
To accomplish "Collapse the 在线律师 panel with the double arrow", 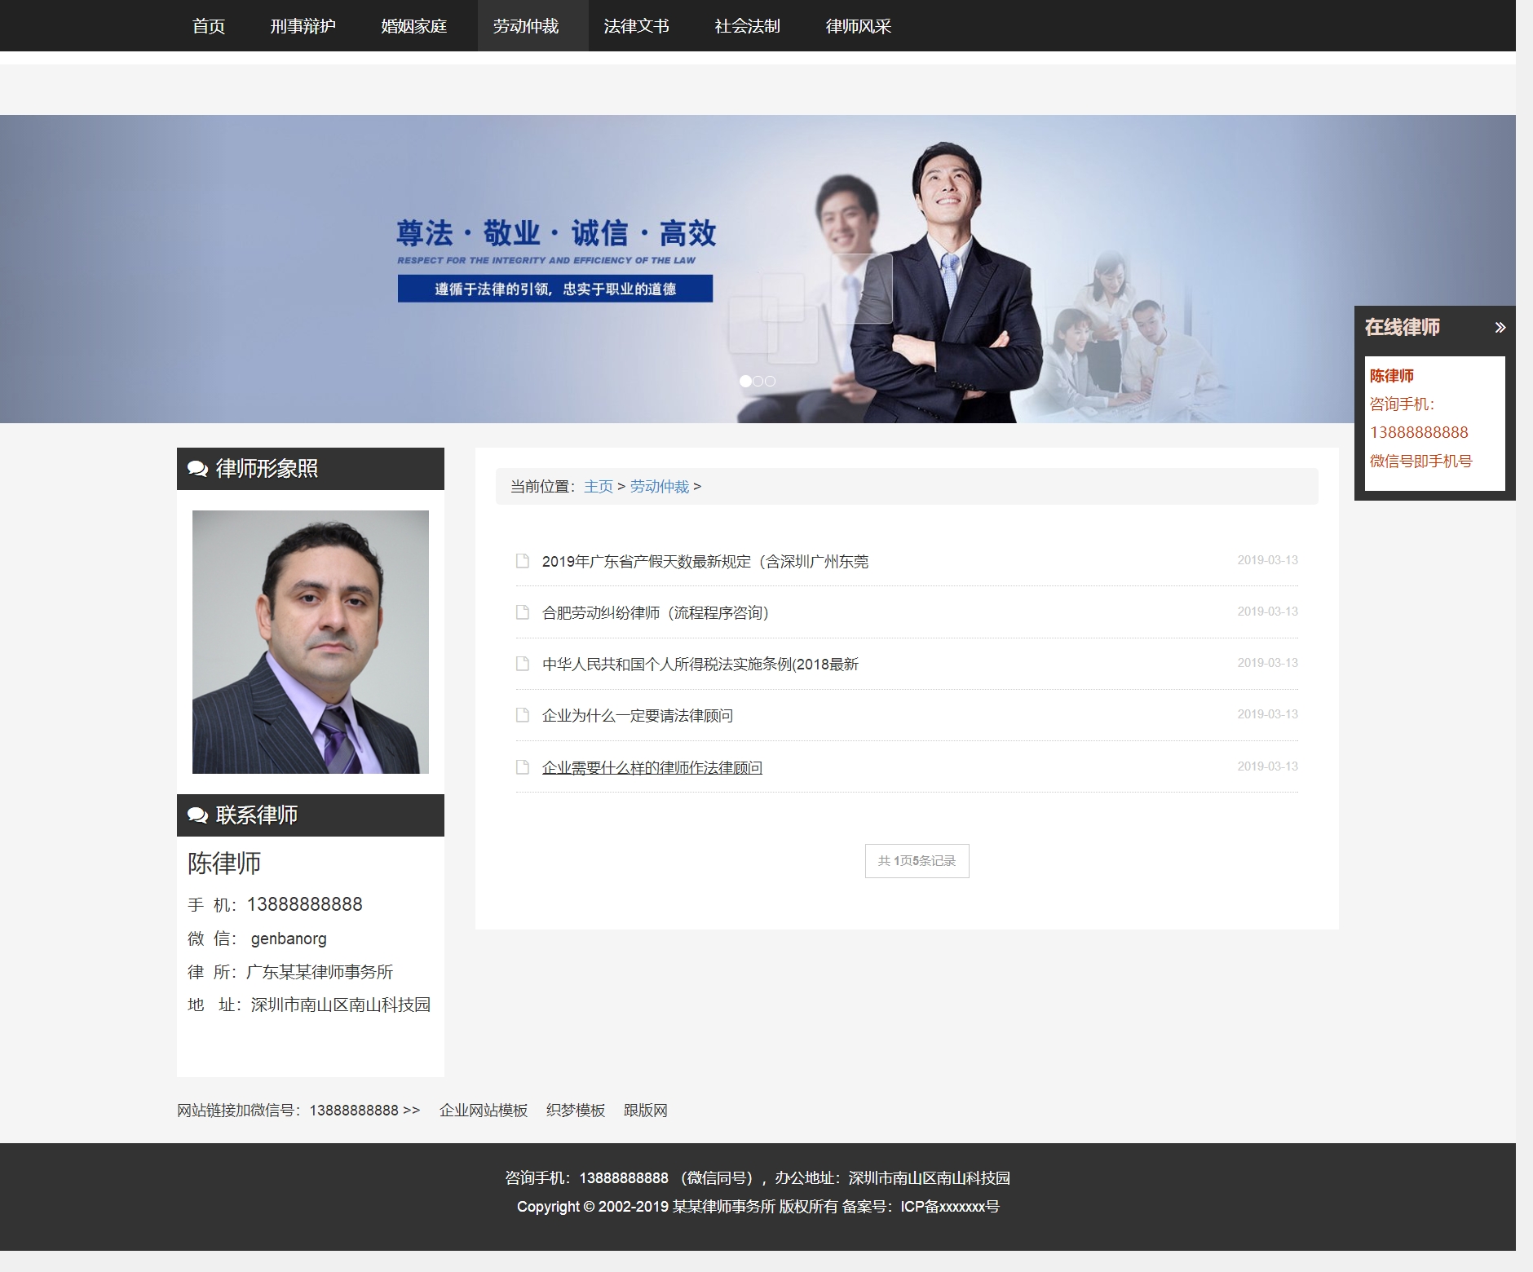I will click(1500, 328).
